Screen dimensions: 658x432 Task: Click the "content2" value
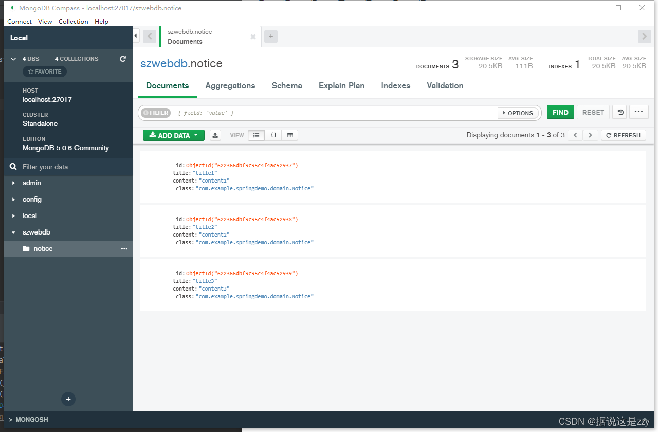[214, 235]
